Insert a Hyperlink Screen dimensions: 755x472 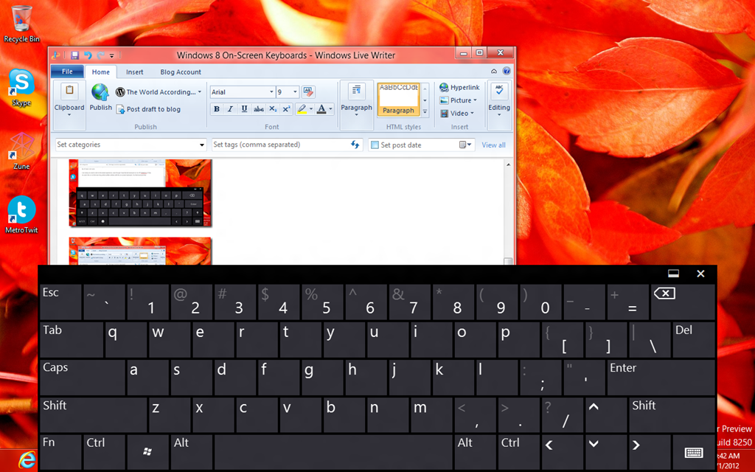pyautogui.click(x=459, y=88)
